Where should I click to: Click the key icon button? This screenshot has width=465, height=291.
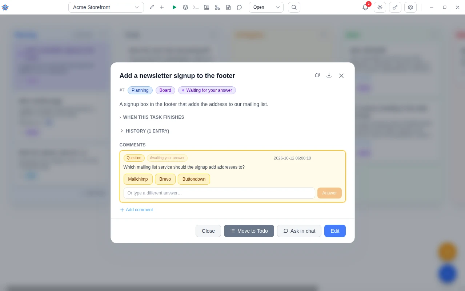point(395,7)
